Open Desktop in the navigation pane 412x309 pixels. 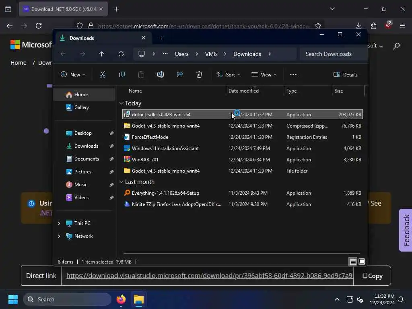[84, 133]
